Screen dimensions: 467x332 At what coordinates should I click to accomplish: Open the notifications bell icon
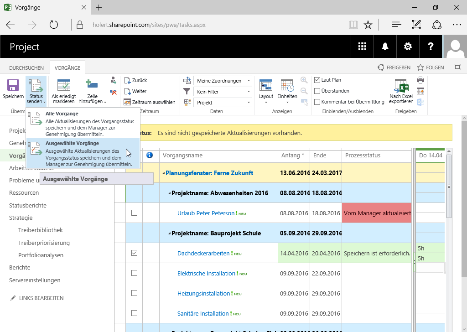tap(385, 47)
